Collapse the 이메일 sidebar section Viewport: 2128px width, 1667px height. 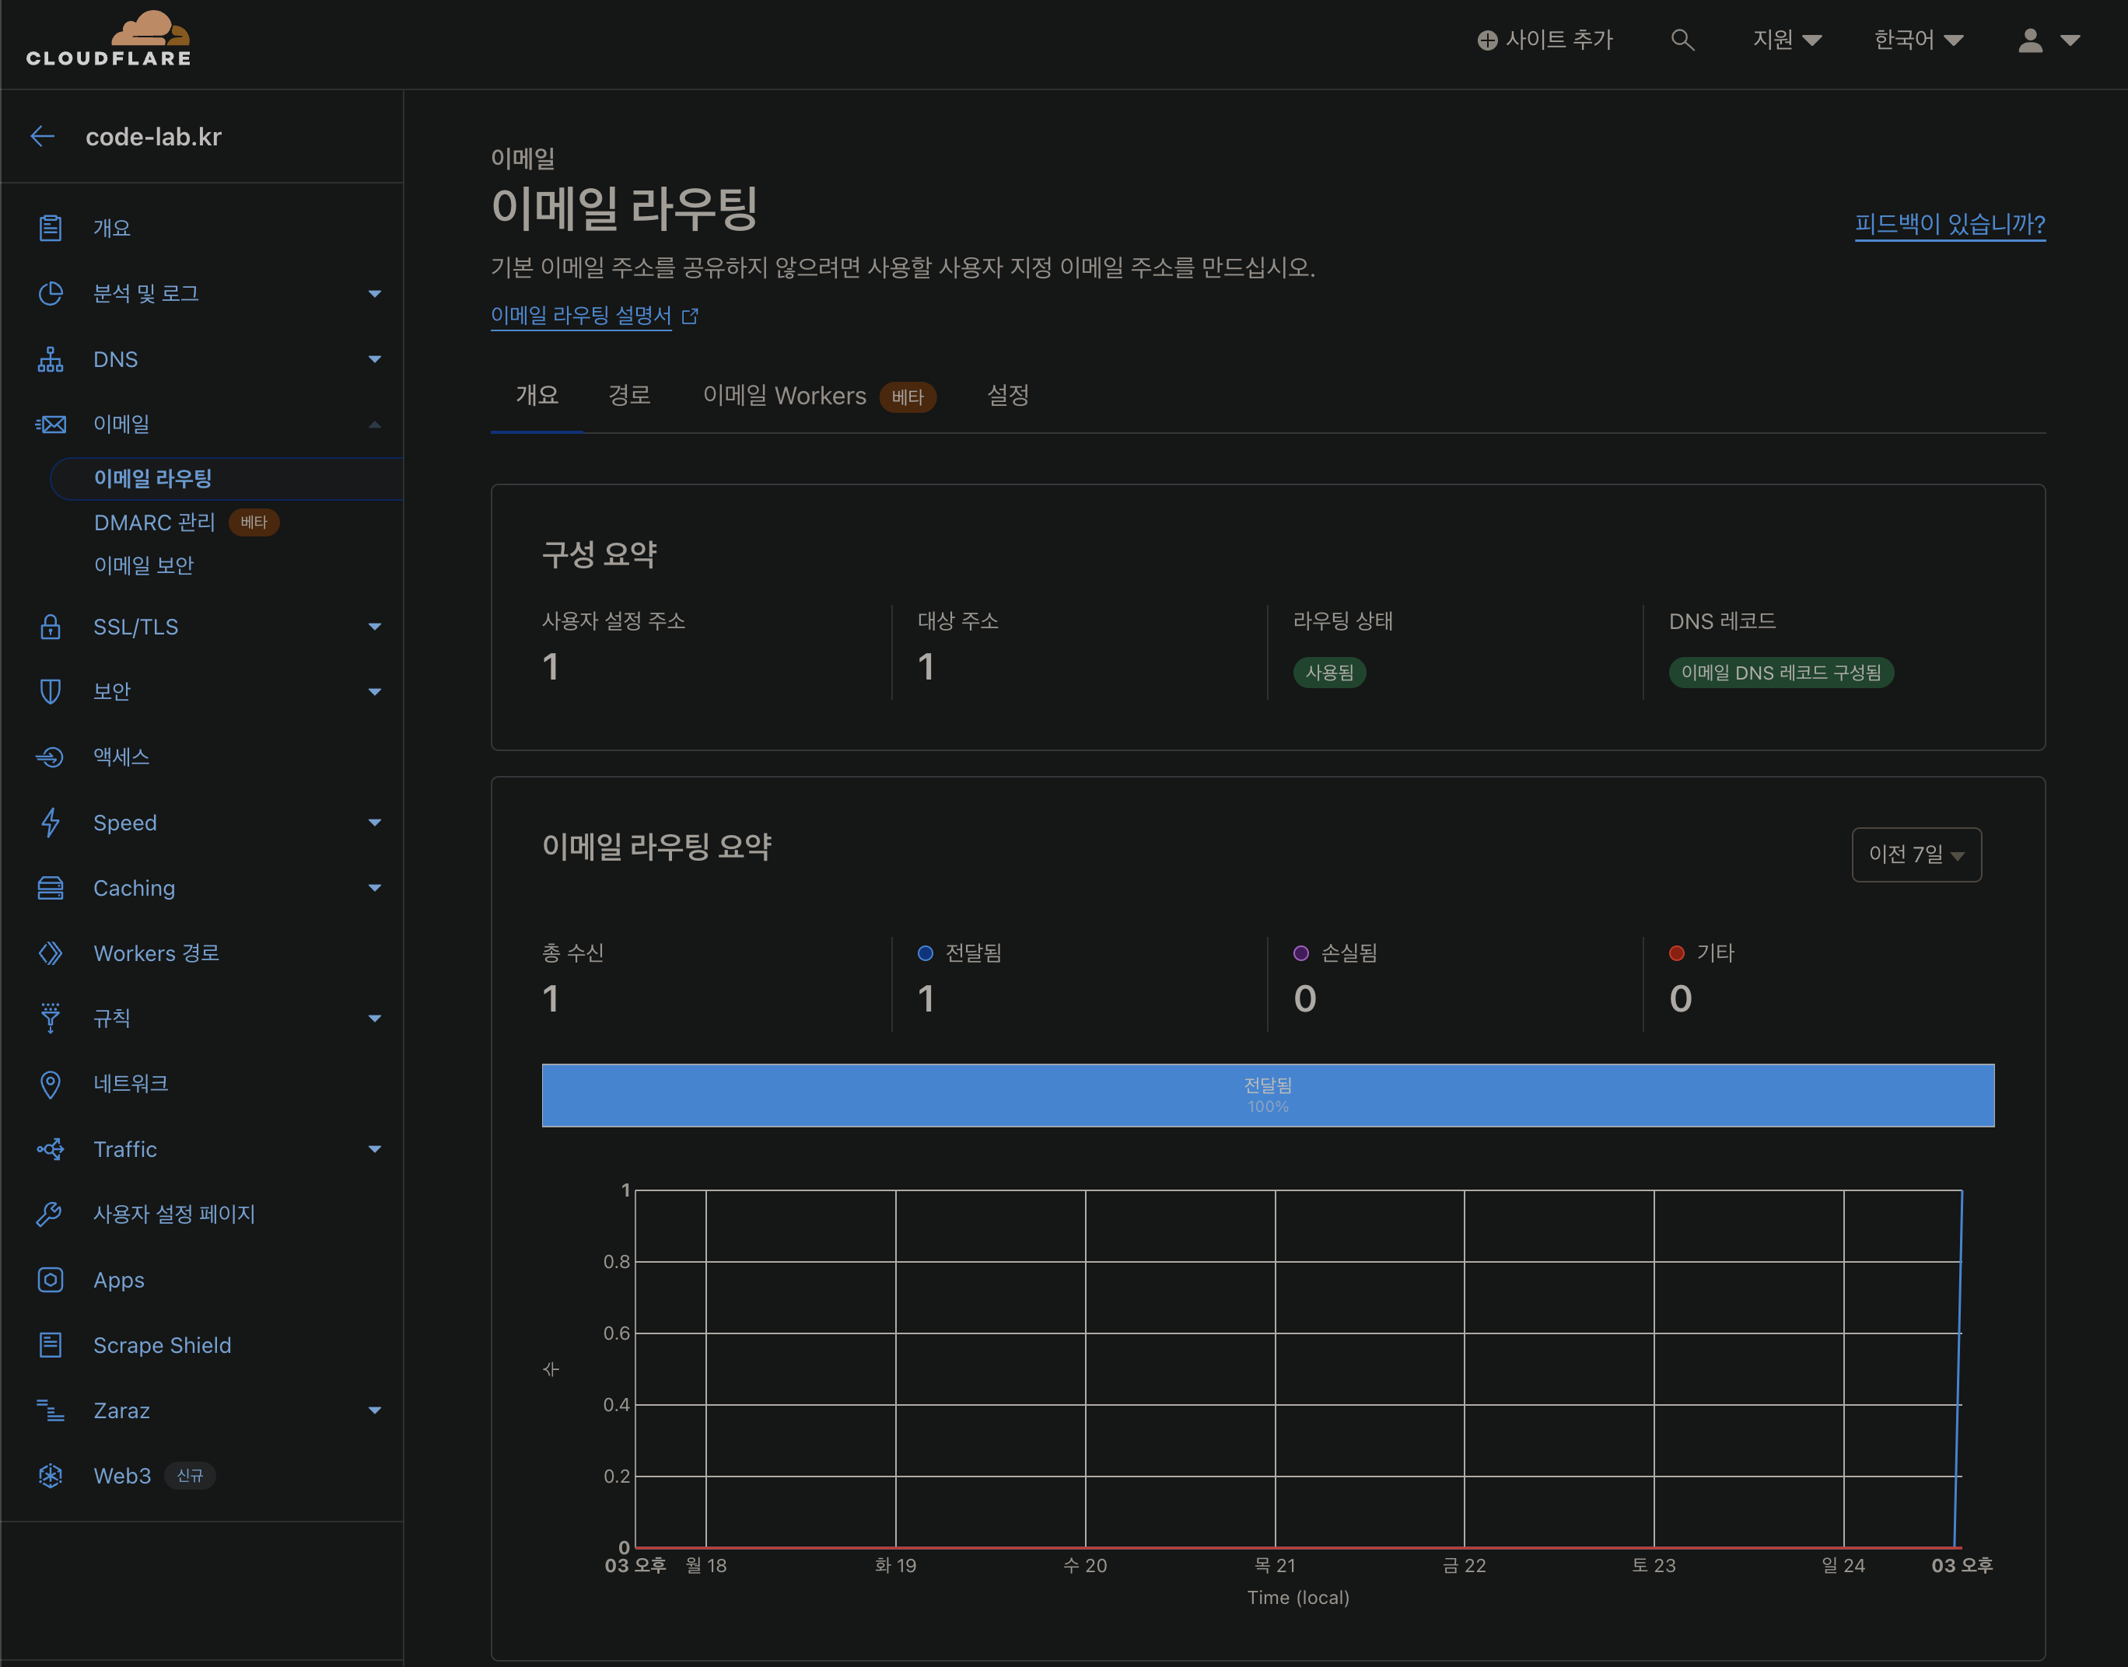[374, 425]
